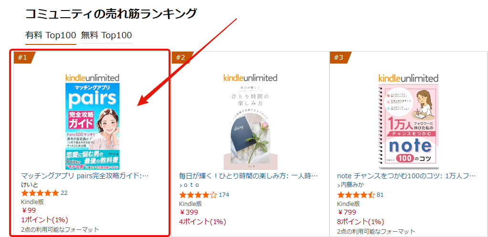
Task: Click the author name けいと
Action: pyautogui.click(x=29, y=184)
